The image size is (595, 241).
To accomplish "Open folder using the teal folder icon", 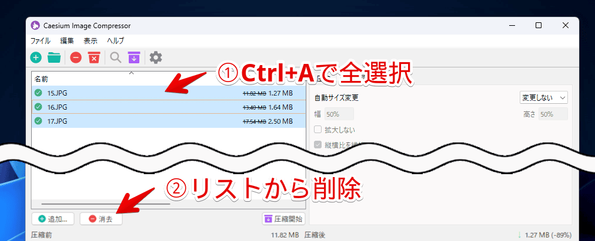I will (54, 58).
